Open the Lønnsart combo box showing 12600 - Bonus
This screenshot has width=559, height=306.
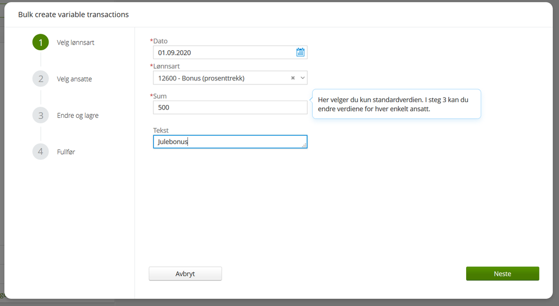[x=221, y=78]
